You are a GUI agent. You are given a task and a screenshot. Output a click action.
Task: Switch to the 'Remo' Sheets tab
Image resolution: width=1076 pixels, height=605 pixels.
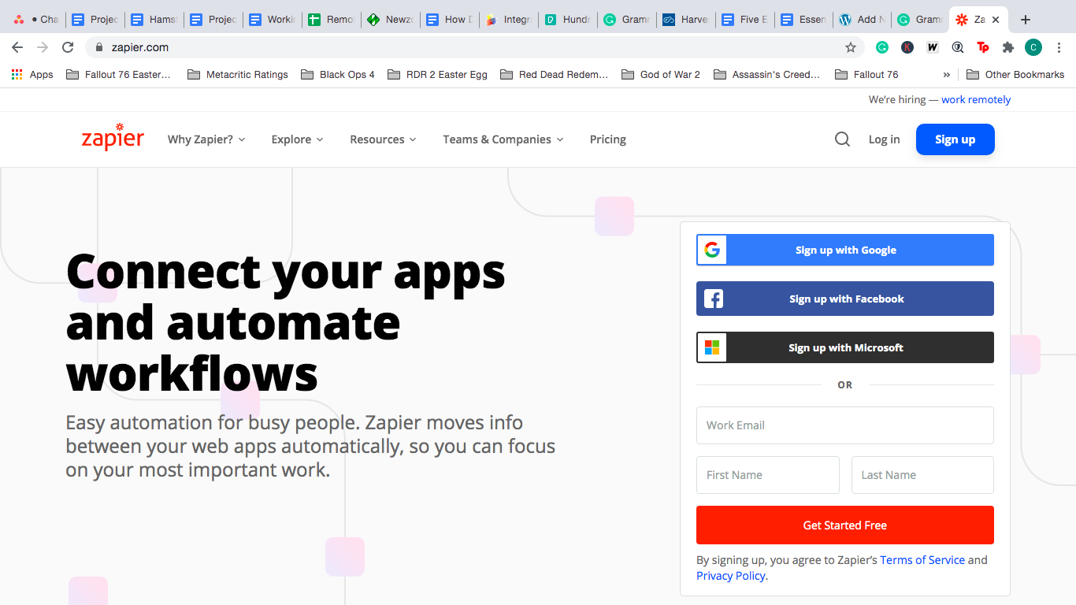click(332, 20)
